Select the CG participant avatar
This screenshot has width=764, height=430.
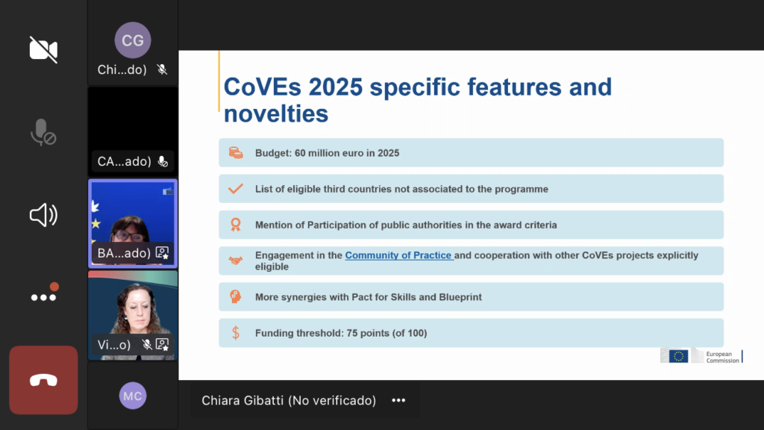[133, 40]
